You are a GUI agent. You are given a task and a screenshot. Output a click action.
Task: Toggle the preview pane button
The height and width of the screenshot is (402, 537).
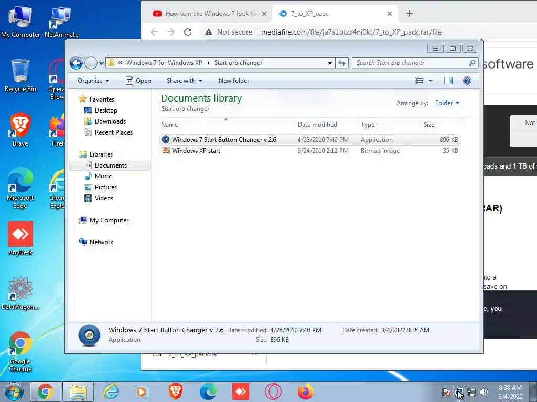tap(448, 81)
